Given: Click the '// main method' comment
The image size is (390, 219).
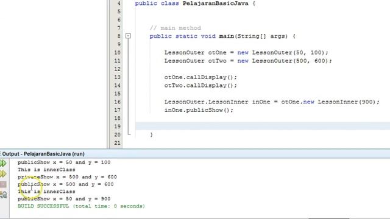Looking at the screenshot, I should pyautogui.click(x=175, y=28).
